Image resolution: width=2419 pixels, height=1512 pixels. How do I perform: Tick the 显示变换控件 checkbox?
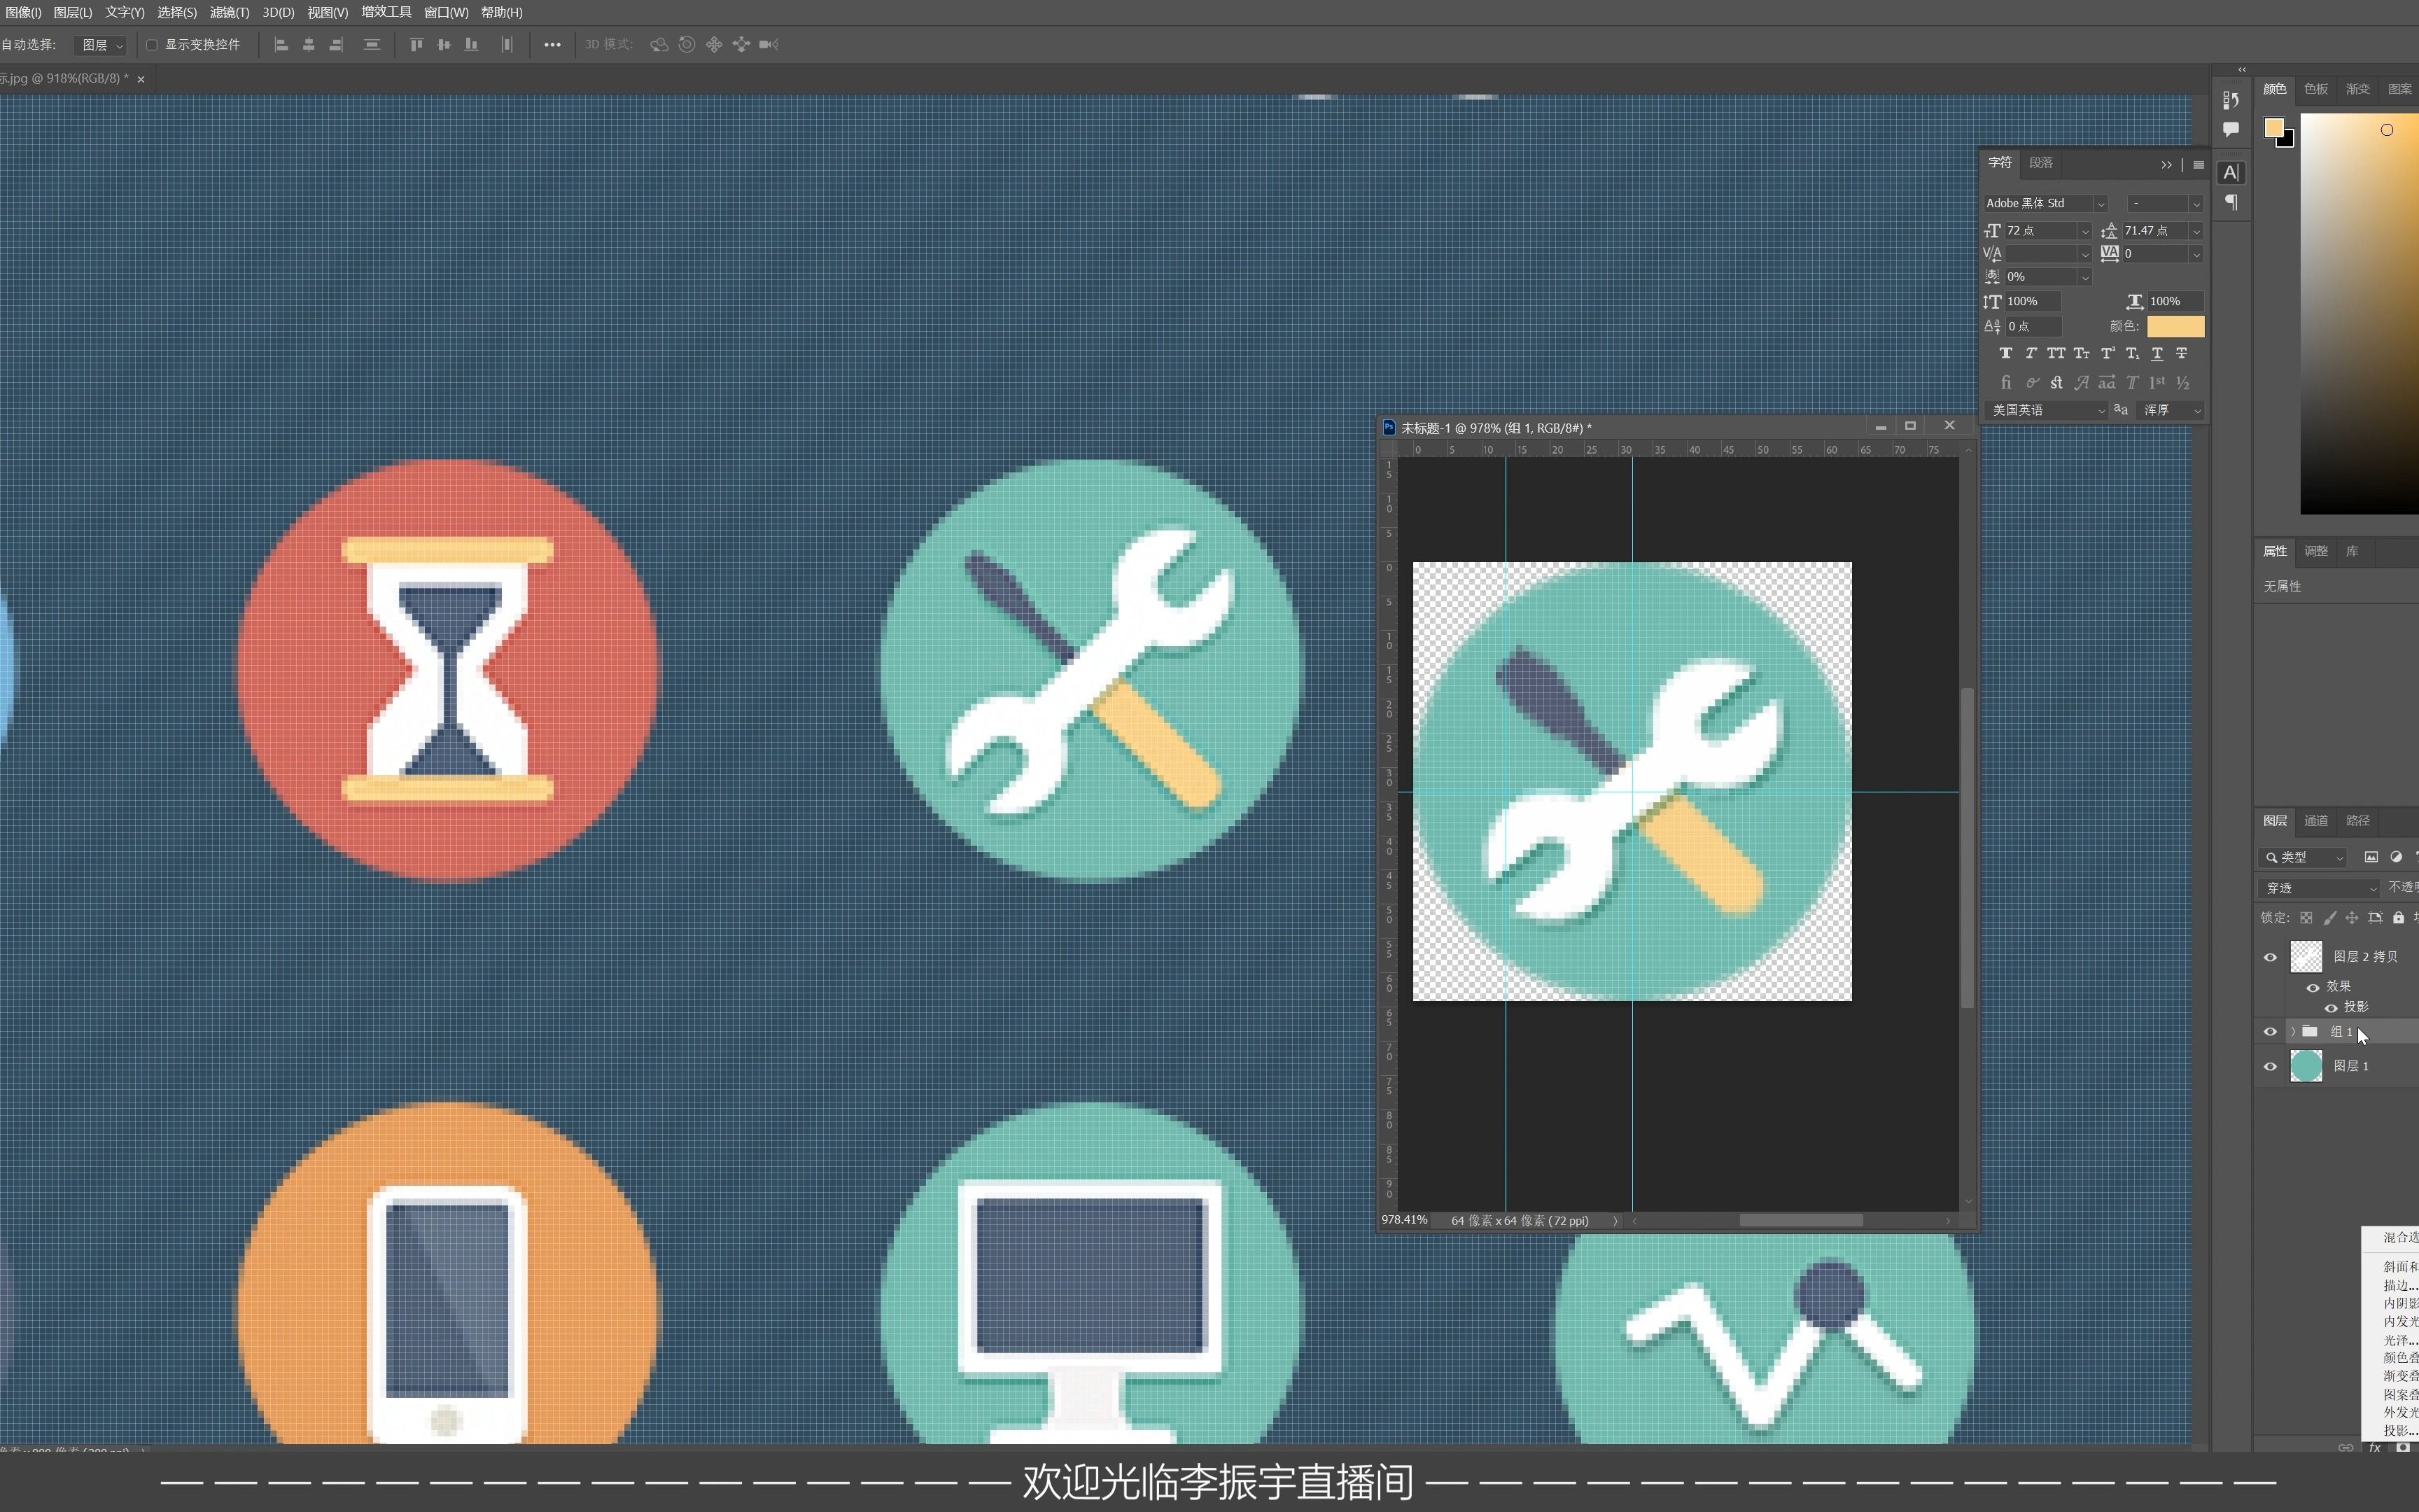point(152,45)
